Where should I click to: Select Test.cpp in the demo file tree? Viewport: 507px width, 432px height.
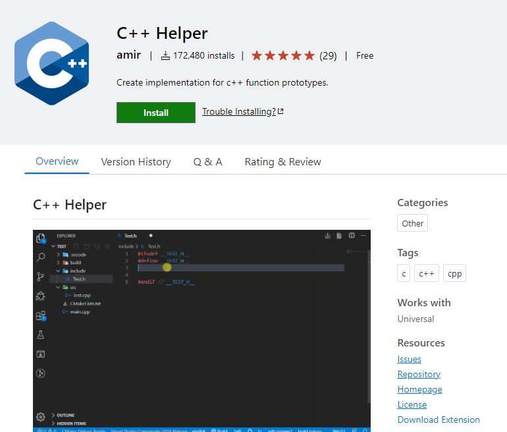click(x=78, y=296)
